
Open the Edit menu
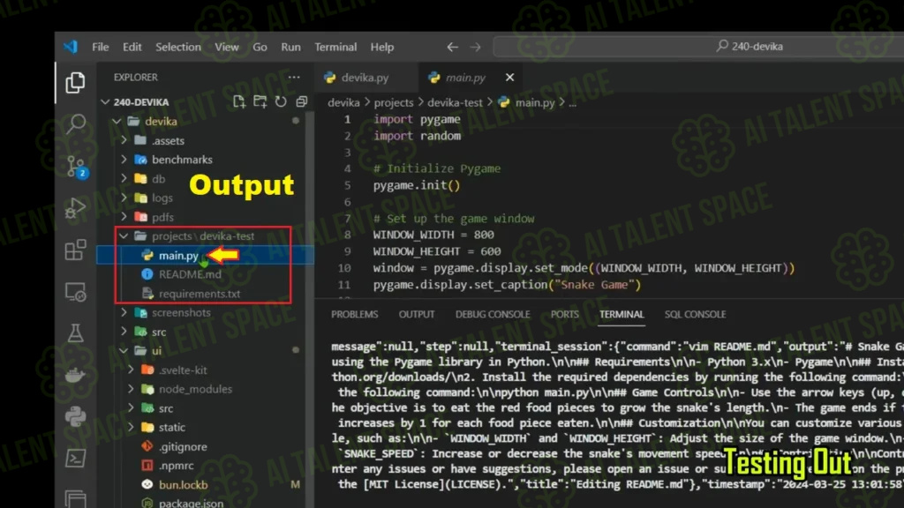(132, 47)
